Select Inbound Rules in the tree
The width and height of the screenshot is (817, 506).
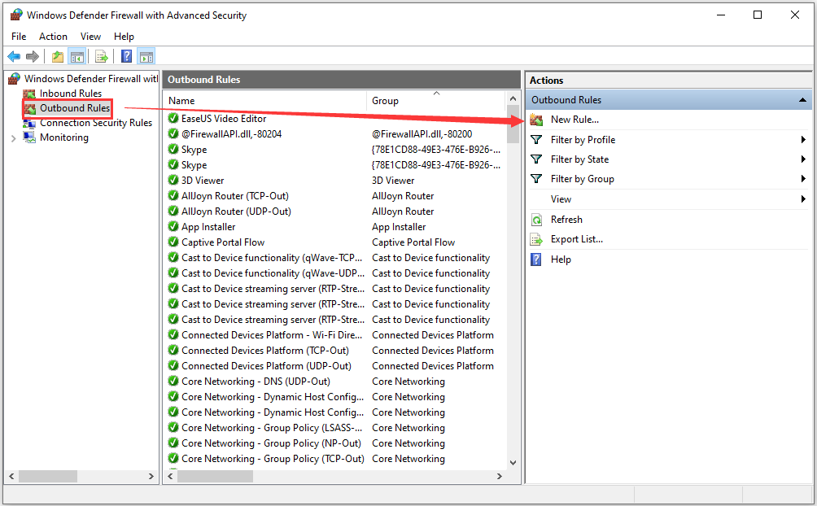click(71, 94)
